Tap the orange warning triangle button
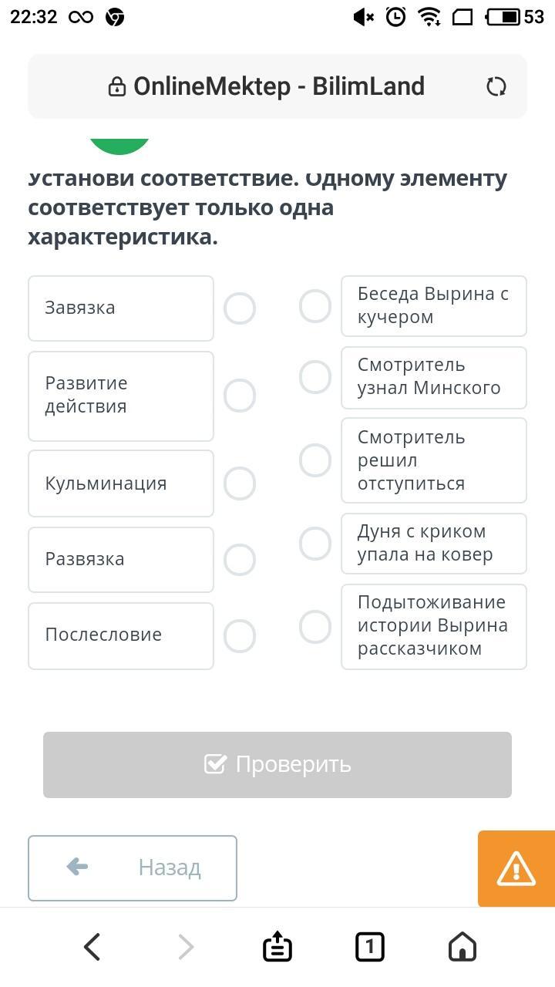 point(516,868)
